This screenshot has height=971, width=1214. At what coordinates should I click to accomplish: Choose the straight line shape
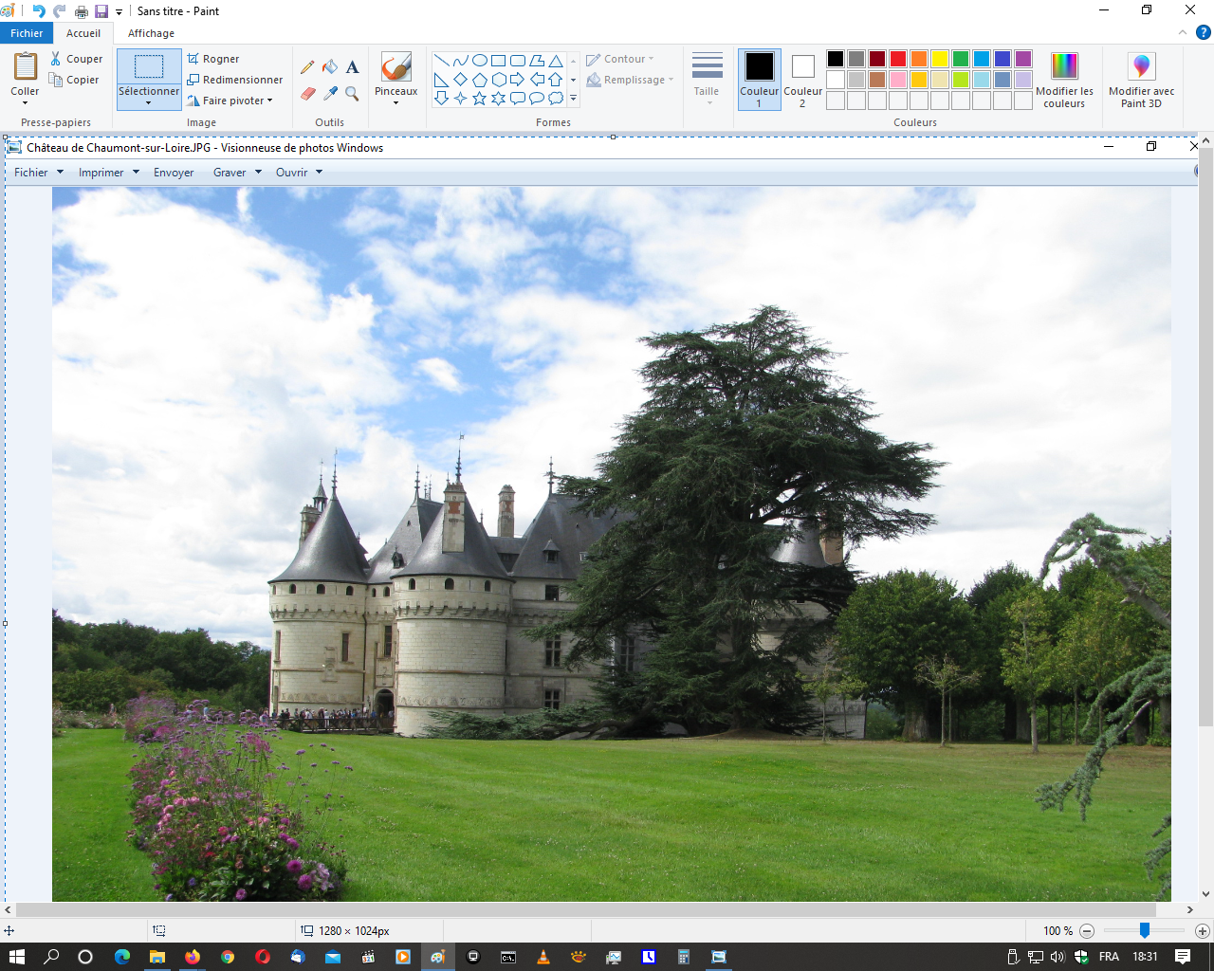pyautogui.click(x=441, y=61)
